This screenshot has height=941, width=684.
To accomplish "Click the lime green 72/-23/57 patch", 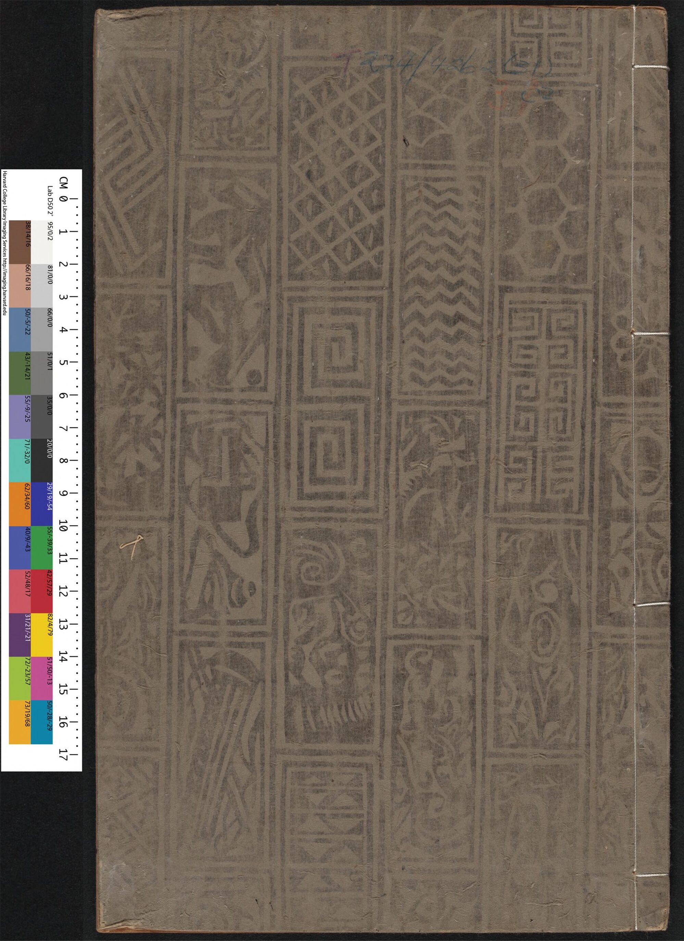I will click(x=20, y=678).
